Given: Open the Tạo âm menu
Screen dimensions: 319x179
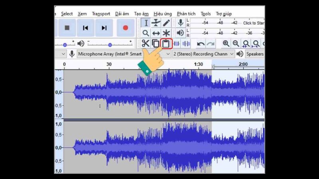Looking at the screenshot, I should point(141,14).
